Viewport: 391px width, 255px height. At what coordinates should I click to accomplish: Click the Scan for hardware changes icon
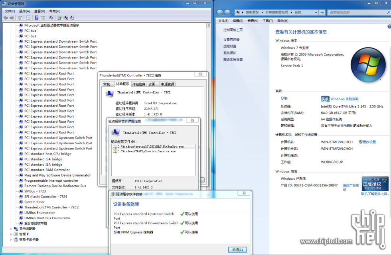pyautogui.click(x=51, y=18)
